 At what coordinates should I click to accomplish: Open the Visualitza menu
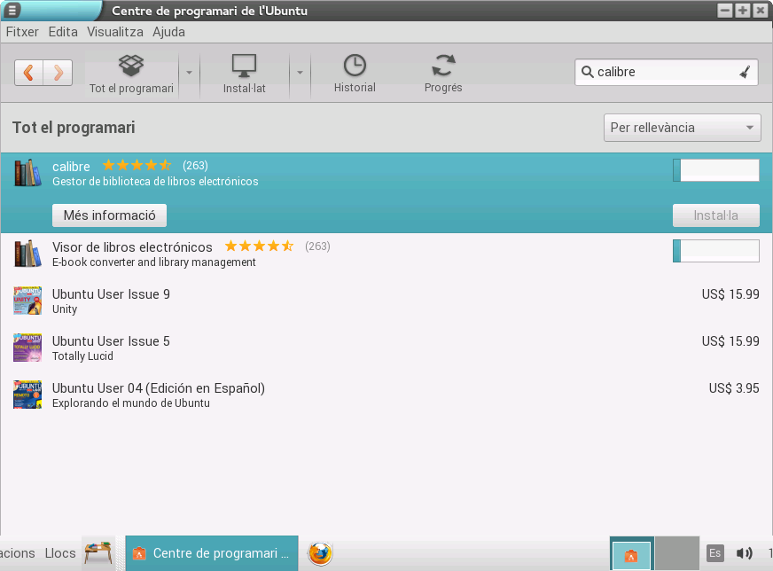(x=114, y=32)
